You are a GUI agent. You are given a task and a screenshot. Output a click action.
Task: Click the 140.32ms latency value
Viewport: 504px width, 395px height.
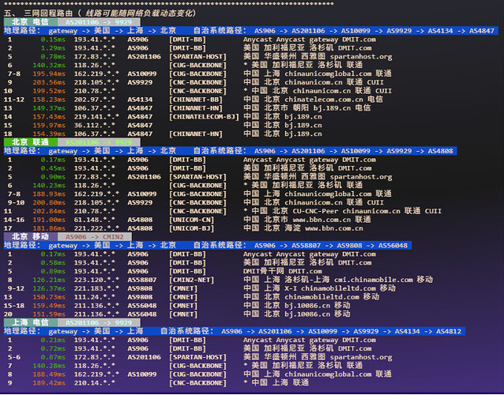coord(49,66)
